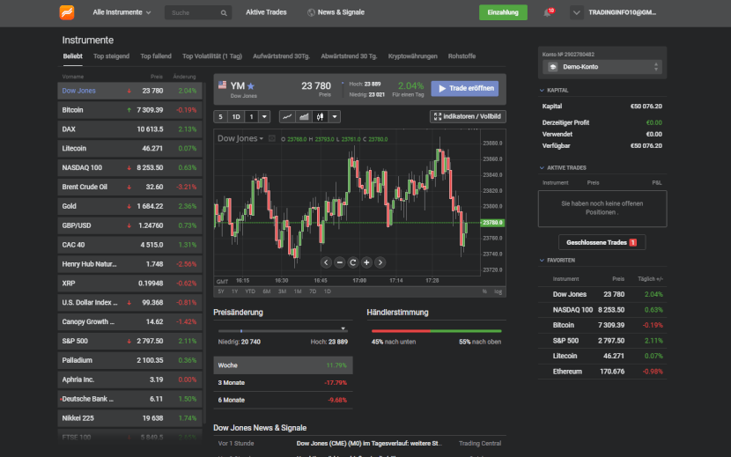Click the Händlerstimmung sentiment bar
Viewport: 731px width, 457px height.
[436, 331]
